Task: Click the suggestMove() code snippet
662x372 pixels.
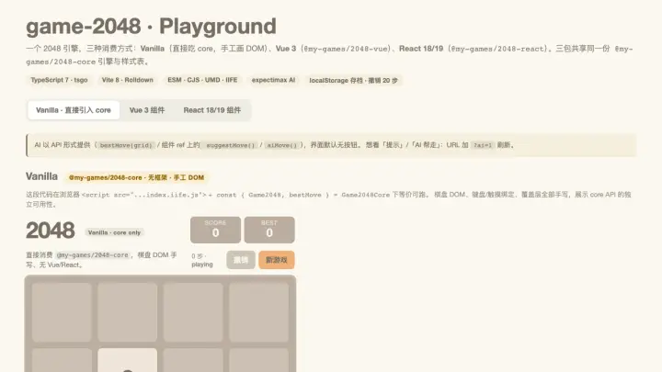Action: 231,145
